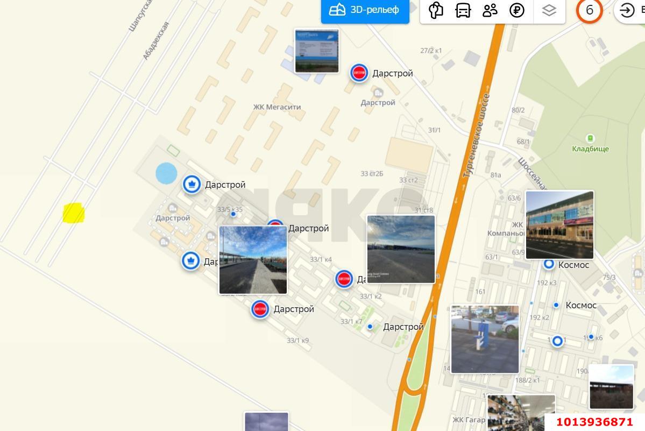Open the parking lot sky photo thumbnail
The height and width of the screenshot is (431, 645).
pyautogui.click(x=401, y=249)
